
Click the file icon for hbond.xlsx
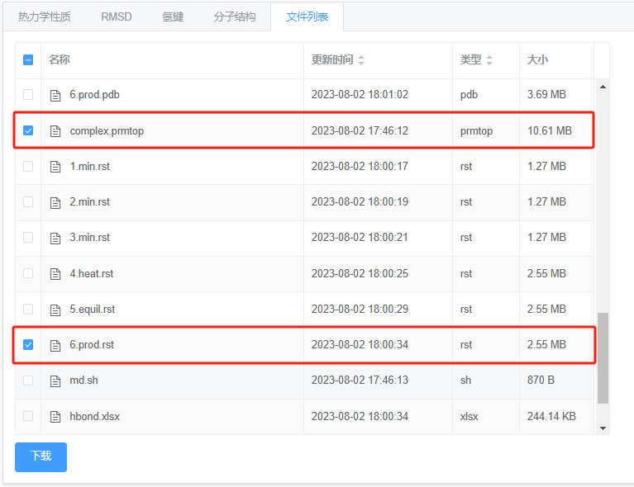(x=55, y=417)
